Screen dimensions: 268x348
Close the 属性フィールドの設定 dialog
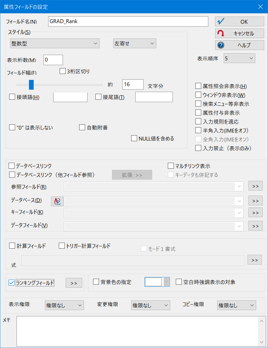pyautogui.click(x=260, y=7)
